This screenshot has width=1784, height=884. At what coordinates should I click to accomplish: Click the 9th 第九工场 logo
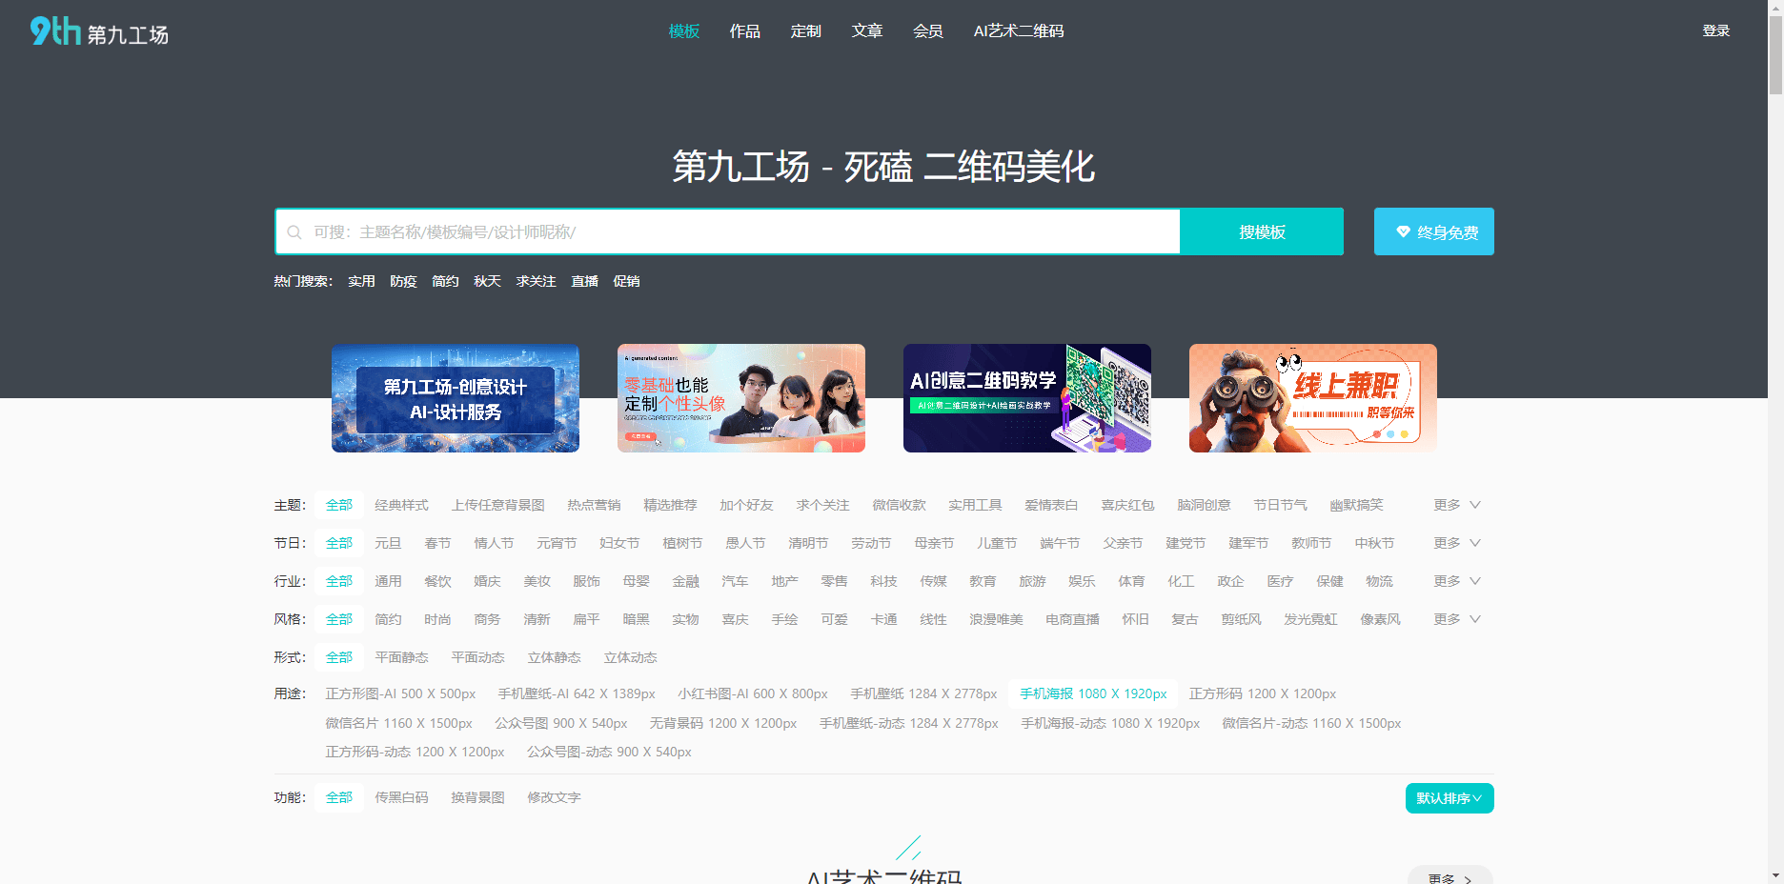coord(99,32)
